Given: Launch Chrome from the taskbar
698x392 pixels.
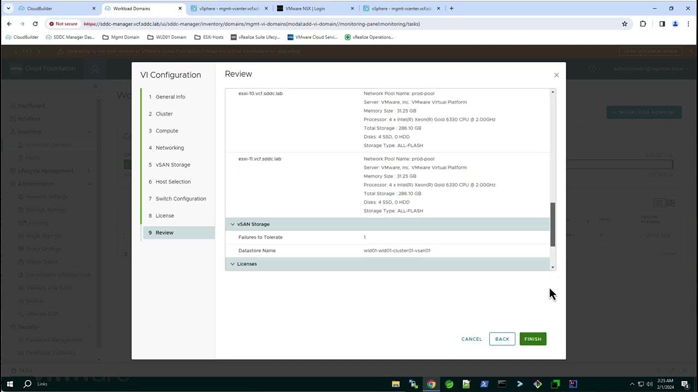Looking at the screenshot, I should (431, 384).
